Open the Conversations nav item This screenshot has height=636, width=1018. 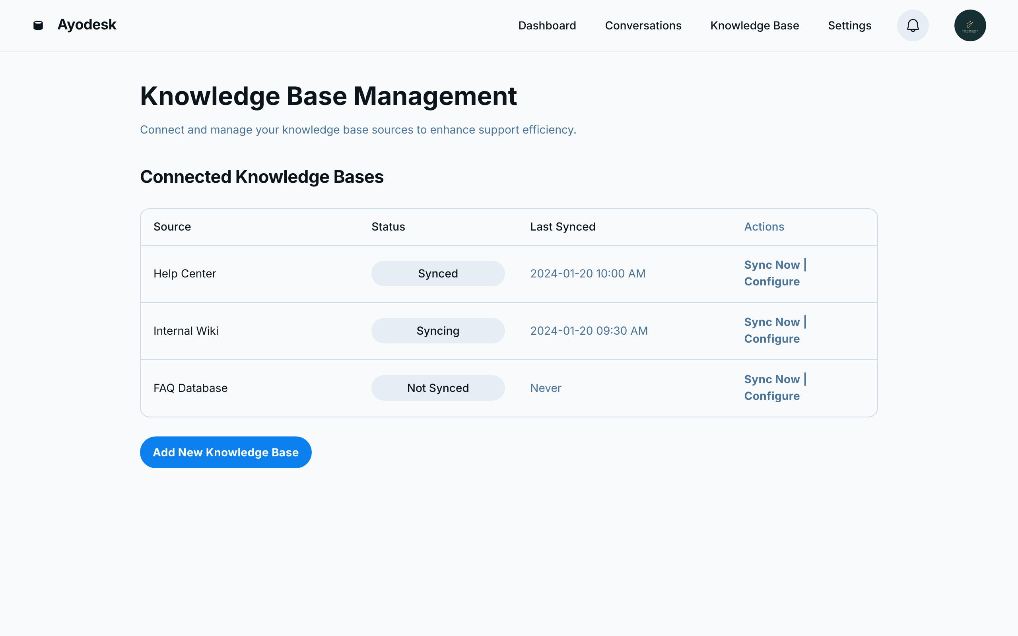(643, 26)
